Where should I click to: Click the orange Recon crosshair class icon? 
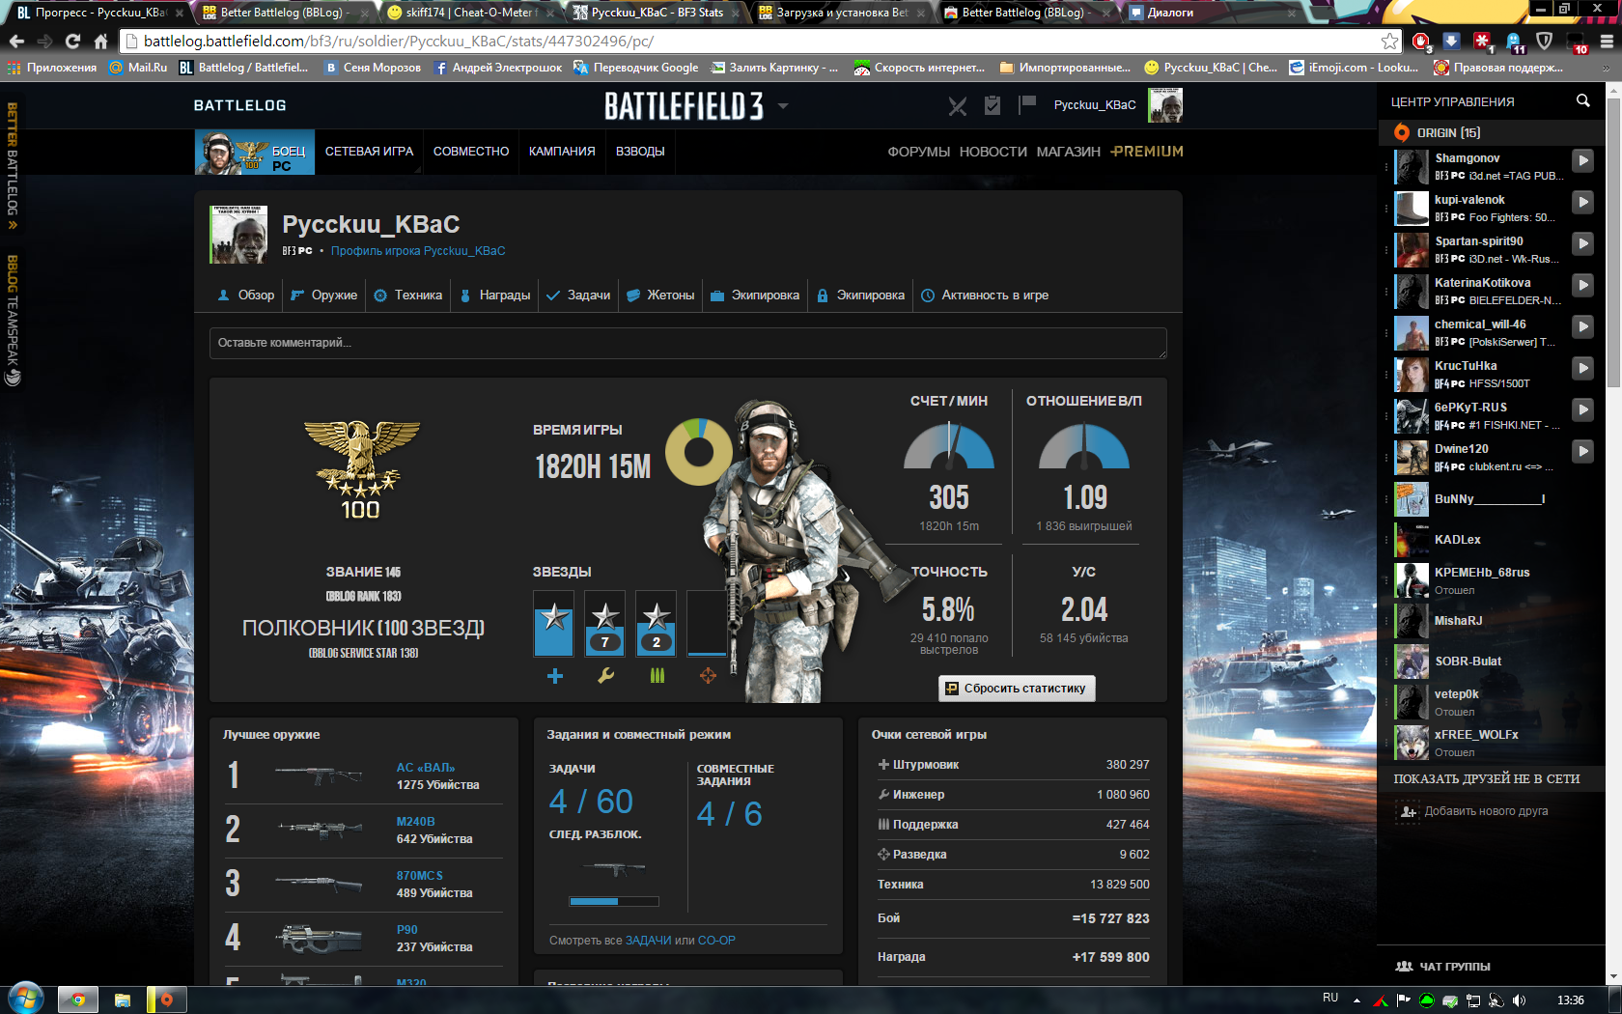coord(708,676)
